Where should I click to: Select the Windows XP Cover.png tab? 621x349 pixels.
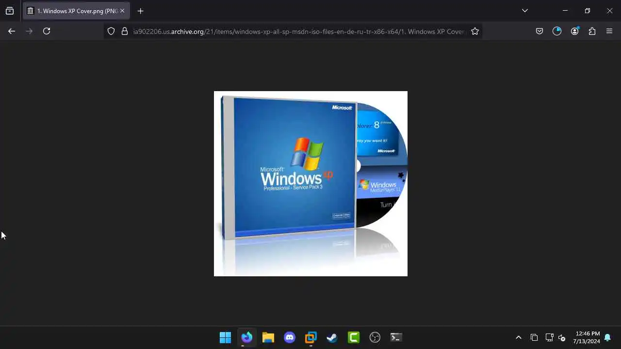(76, 11)
